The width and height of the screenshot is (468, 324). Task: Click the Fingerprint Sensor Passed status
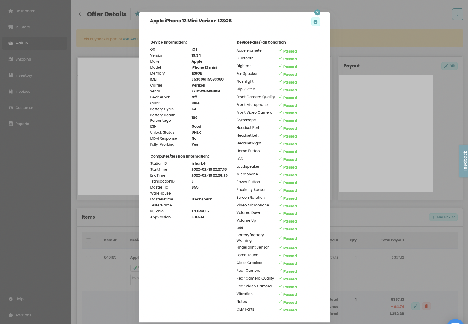tap(288, 248)
